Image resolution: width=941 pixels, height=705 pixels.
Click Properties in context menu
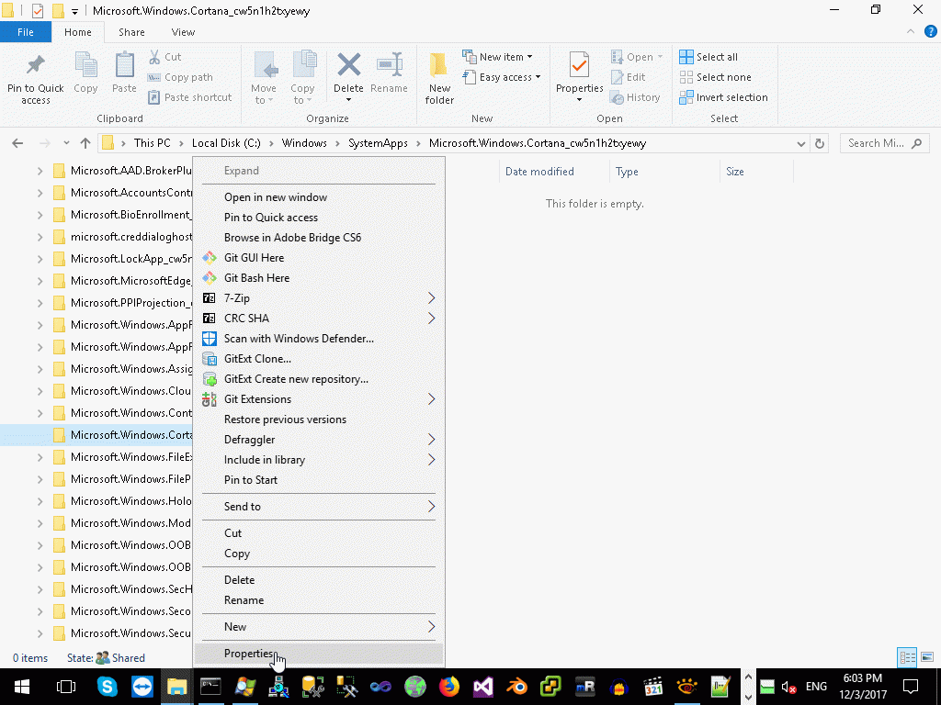click(319, 654)
